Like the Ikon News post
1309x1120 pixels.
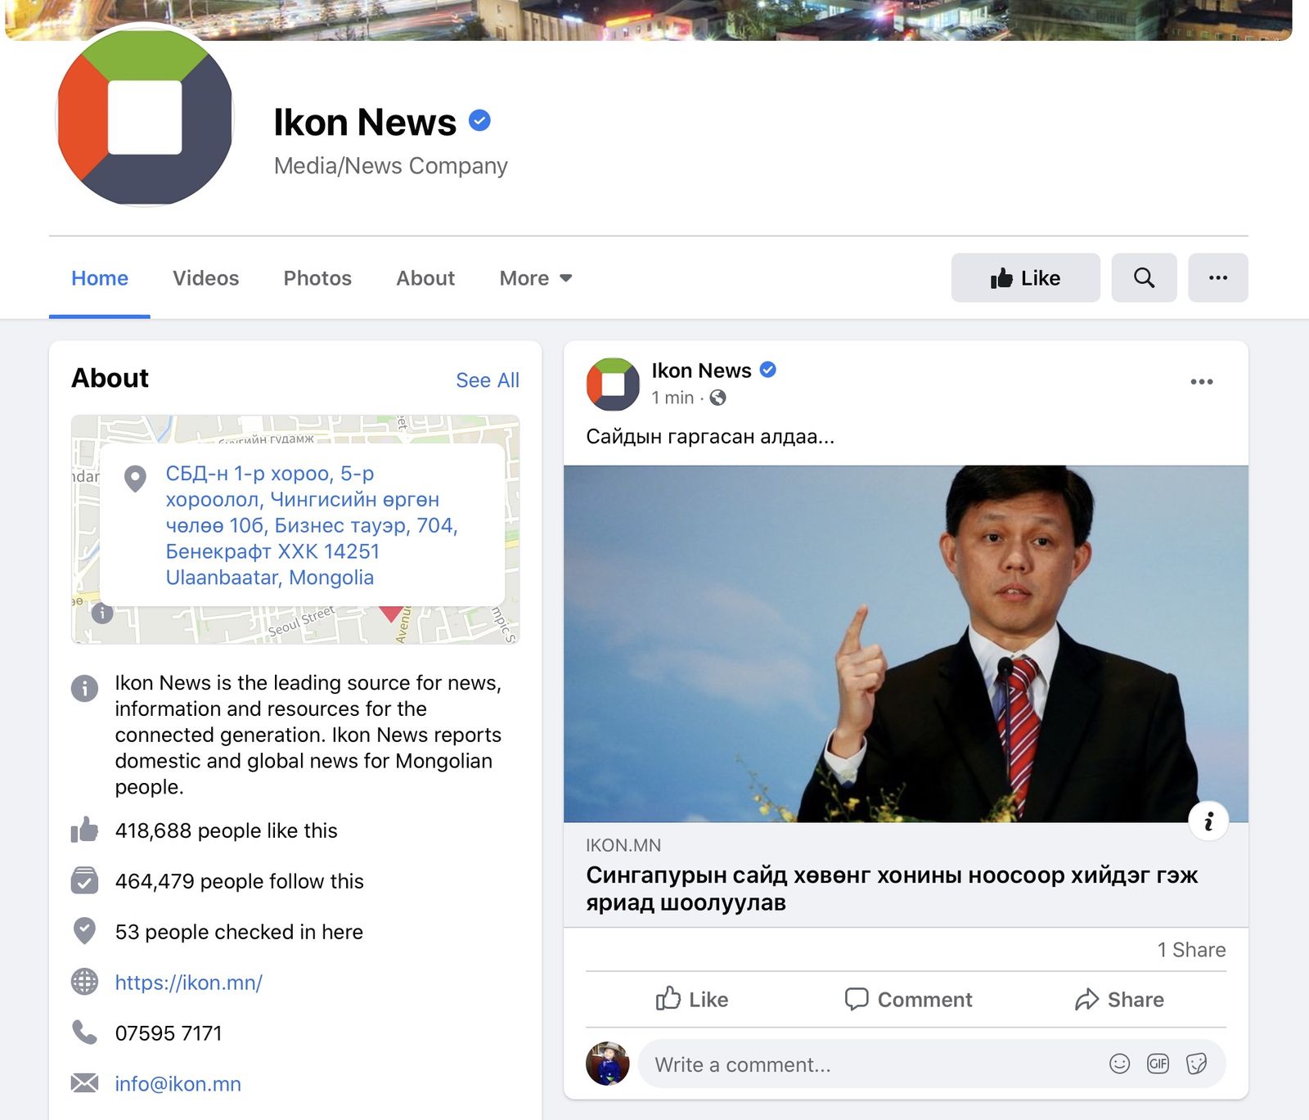(692, 1000)
